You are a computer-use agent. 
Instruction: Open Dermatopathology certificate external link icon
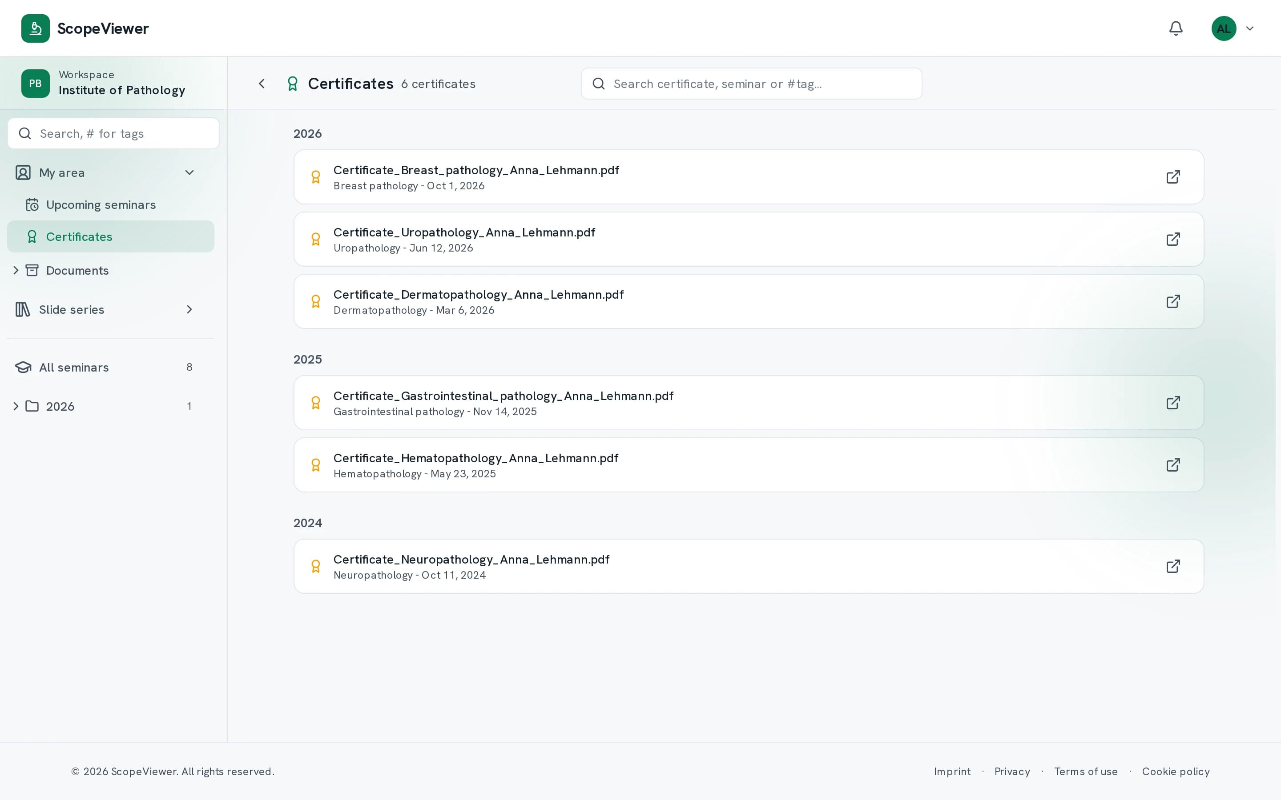click(x=1173, y=301)
